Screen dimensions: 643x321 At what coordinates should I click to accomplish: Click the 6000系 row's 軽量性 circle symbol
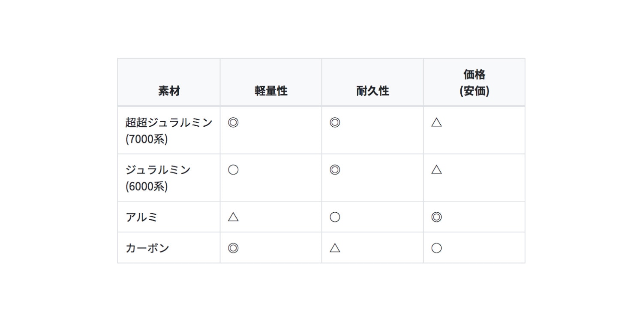(233, 170)
